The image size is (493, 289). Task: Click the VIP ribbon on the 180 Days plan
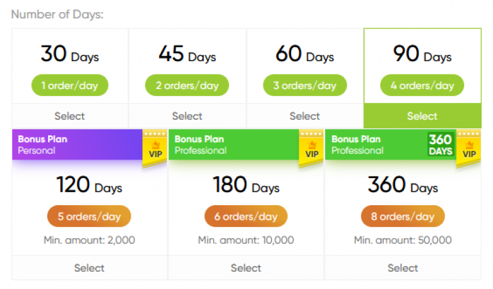point(311,149)
